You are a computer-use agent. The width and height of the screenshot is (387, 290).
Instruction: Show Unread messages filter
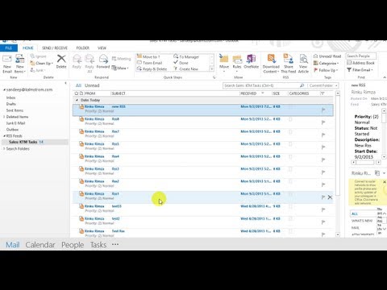pyautogui.click(x=92, y=85)
